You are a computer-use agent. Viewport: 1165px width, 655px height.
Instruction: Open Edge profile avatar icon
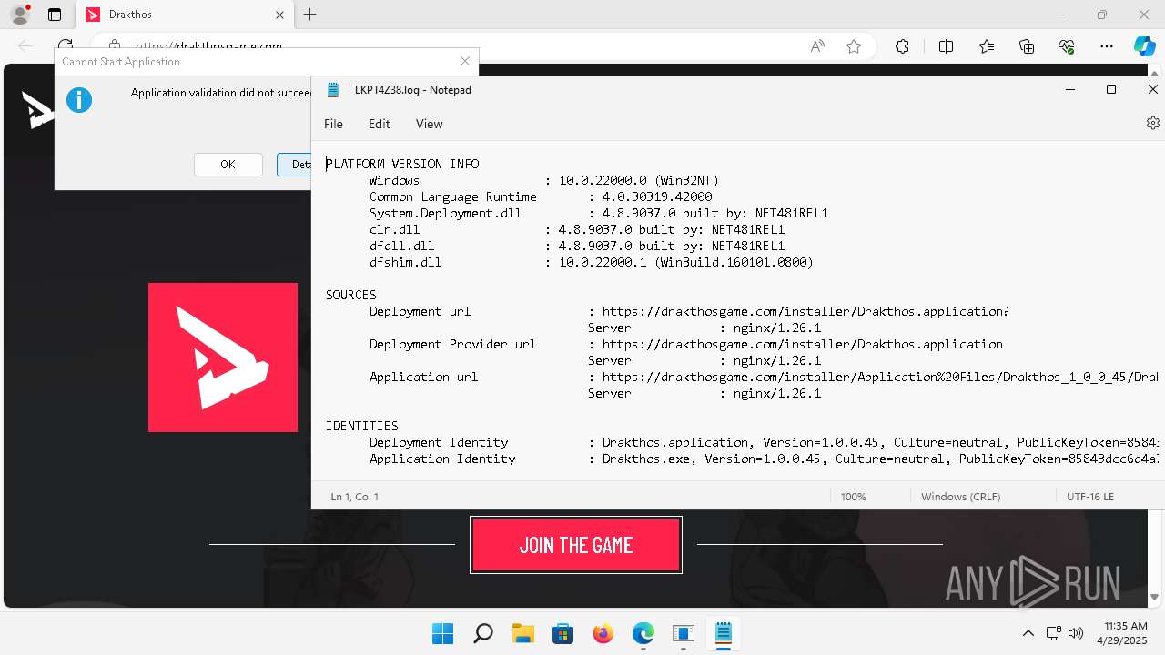click(x=20, y=15)
